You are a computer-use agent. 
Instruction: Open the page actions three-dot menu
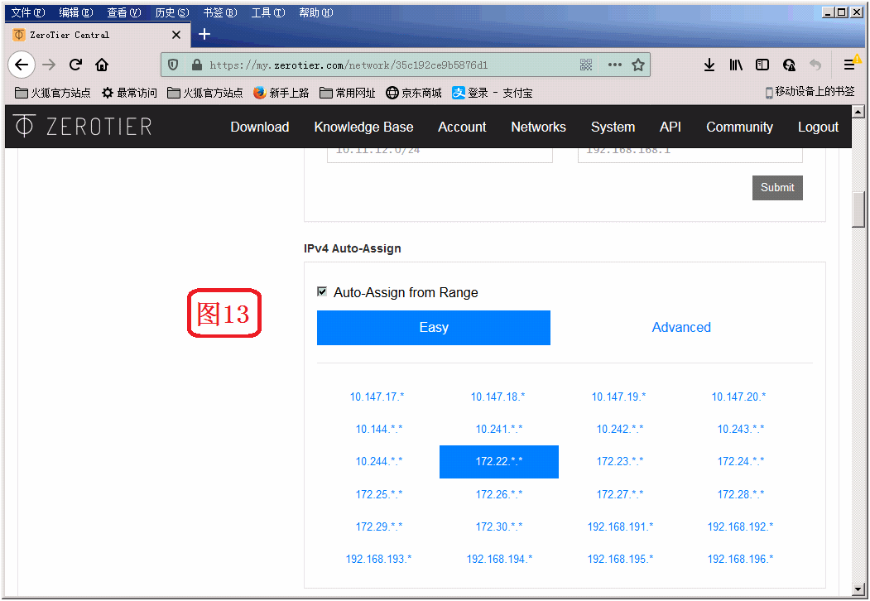[x=615, y=65]
